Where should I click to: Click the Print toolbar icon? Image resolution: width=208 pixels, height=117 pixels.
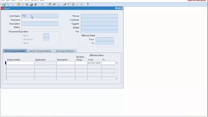pos(31,4)
